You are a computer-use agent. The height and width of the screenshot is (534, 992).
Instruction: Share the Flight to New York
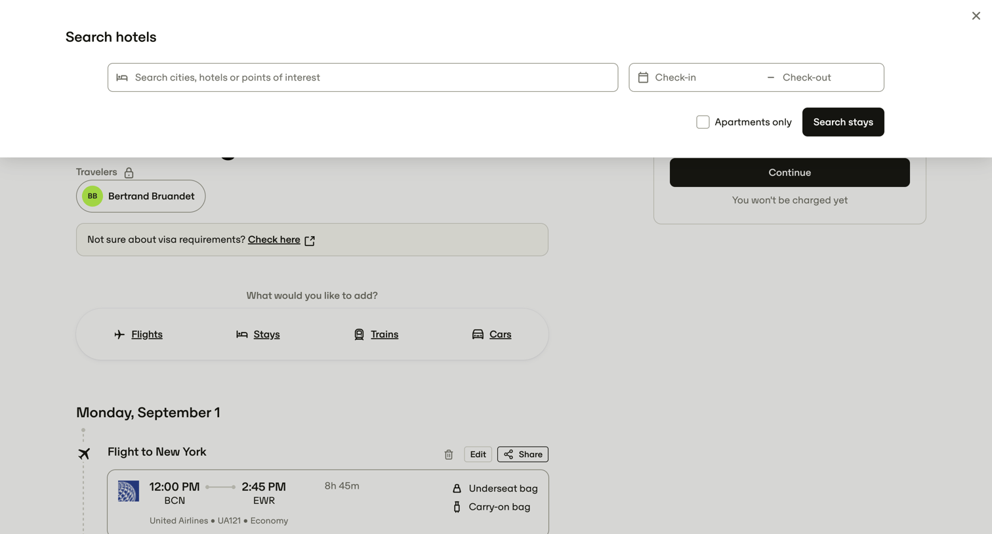tap(522, 455)
